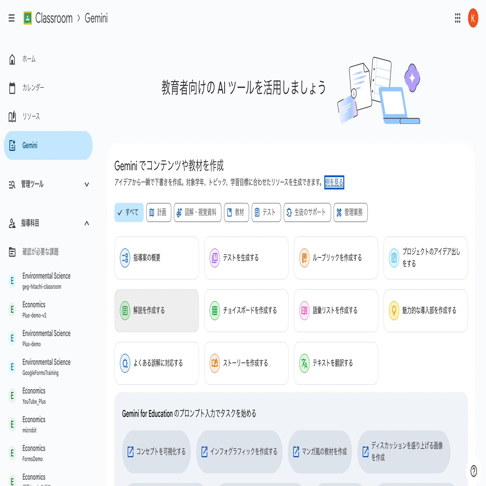Open the help question mark button
Viewport: 486px width, 486px height.
coord(473,471)
